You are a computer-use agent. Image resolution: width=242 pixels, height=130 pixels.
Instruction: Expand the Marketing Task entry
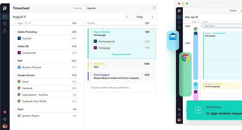[91, 64]
